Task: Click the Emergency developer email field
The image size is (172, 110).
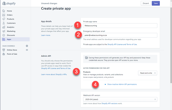Action: pos(120,35)
